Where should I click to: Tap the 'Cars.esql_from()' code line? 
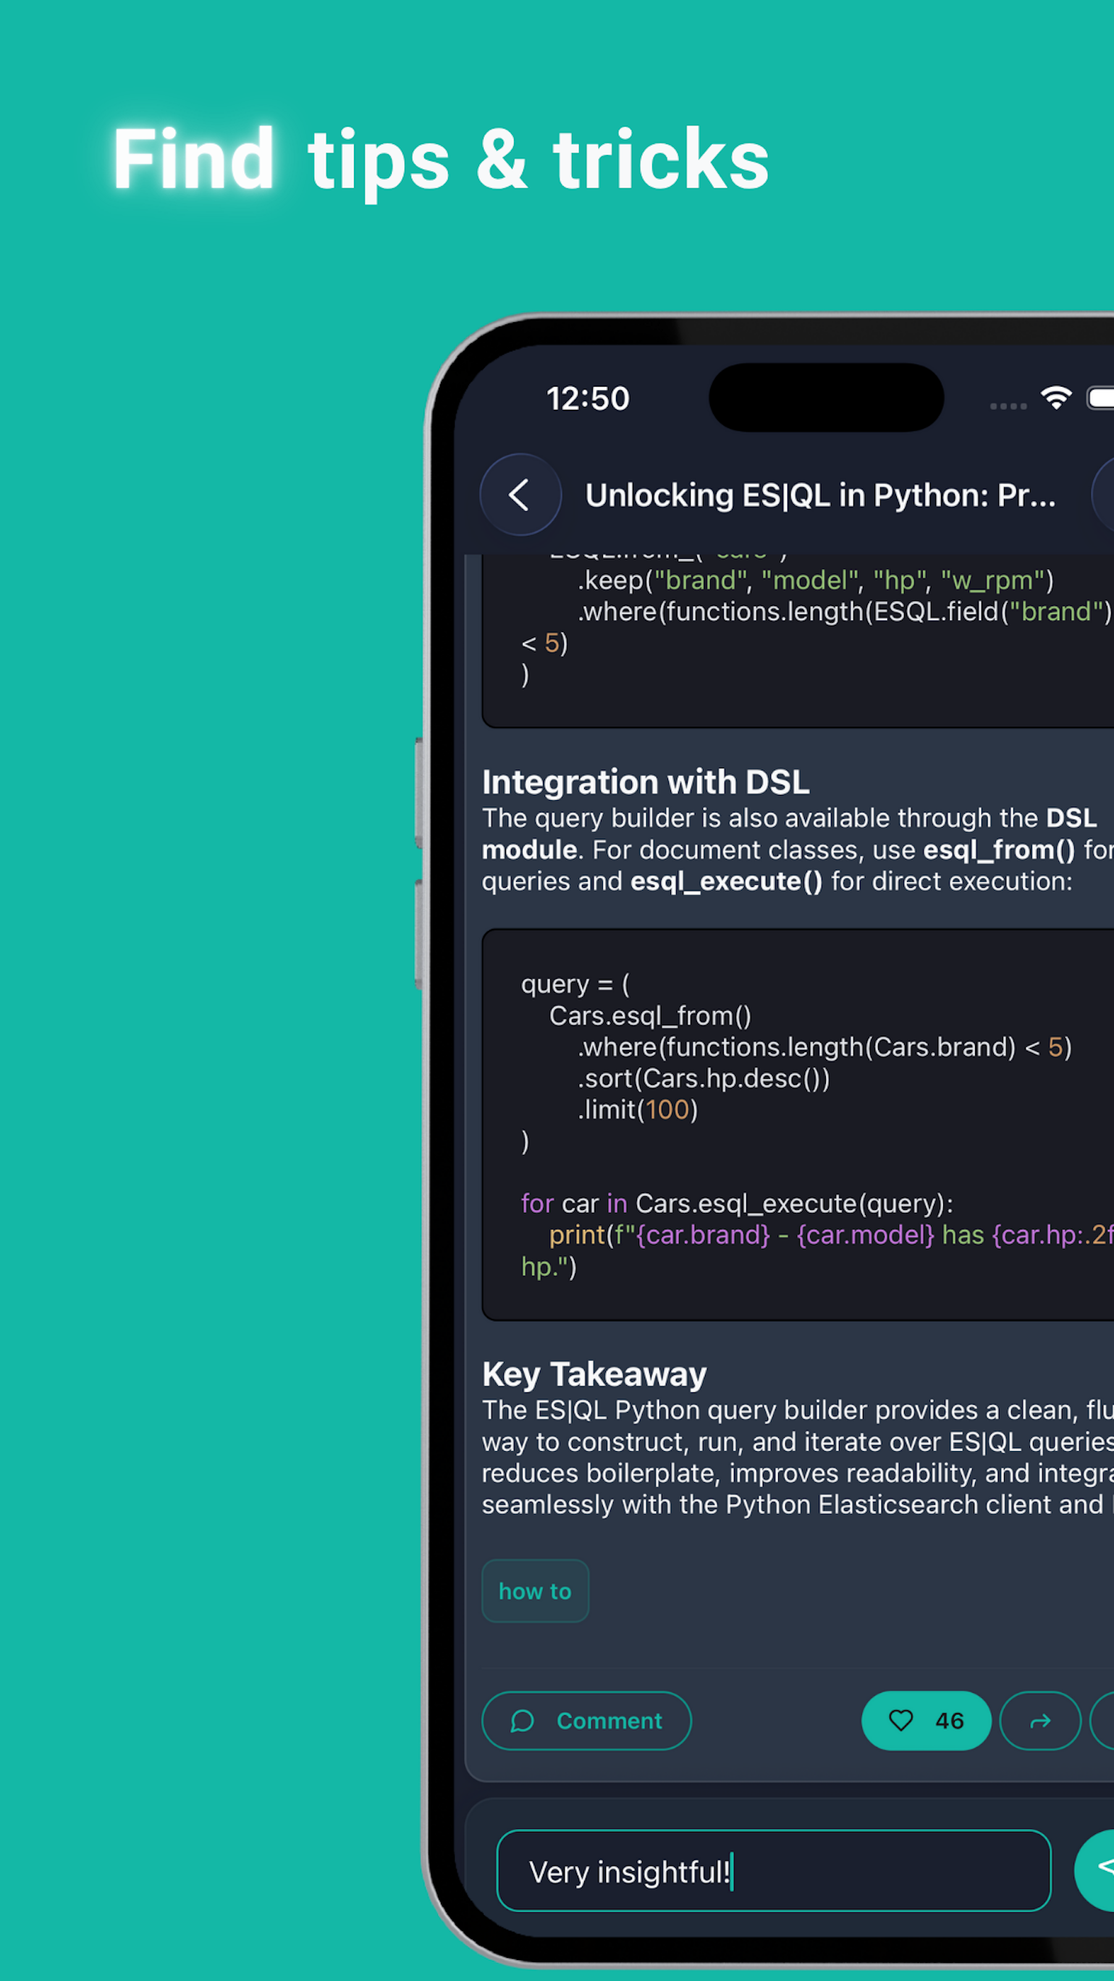[649, 1016]
